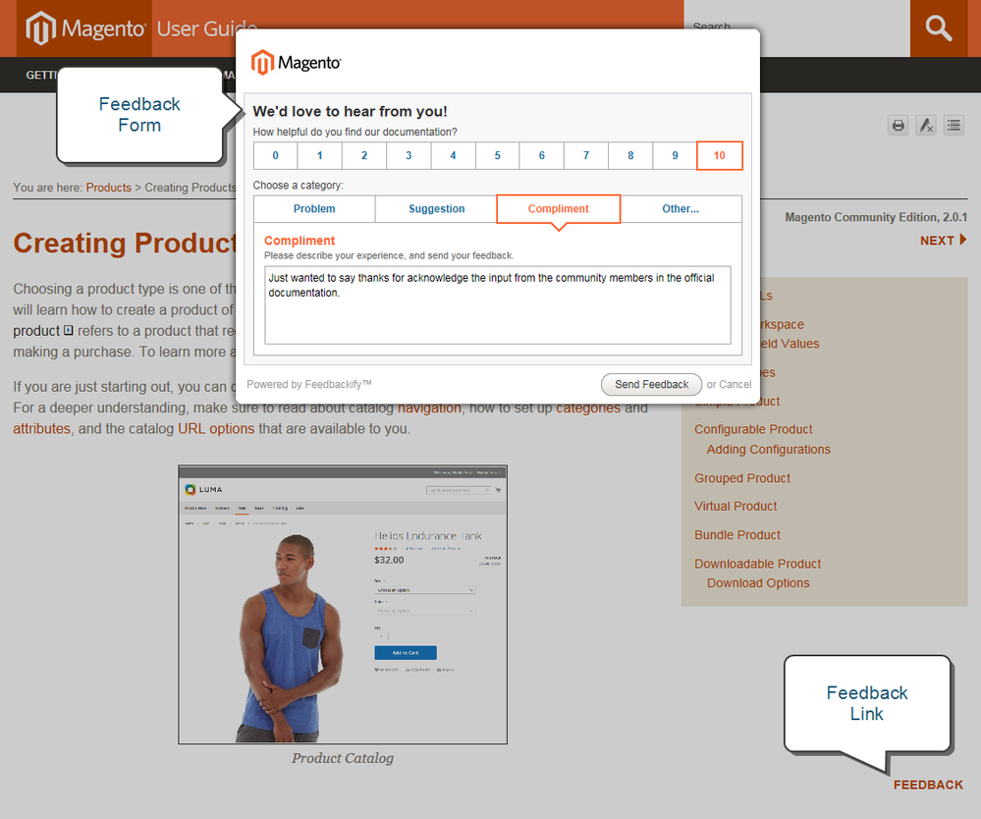The image size is (981, 819).
Task: Select rating 10
Action: coord(720,156)
